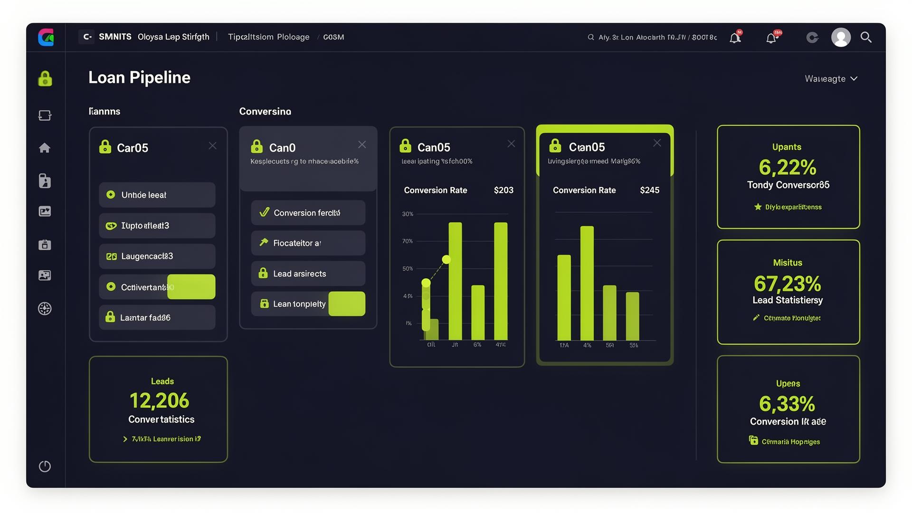Toggle the Cctivertan green switch

(x=191, y=287)
